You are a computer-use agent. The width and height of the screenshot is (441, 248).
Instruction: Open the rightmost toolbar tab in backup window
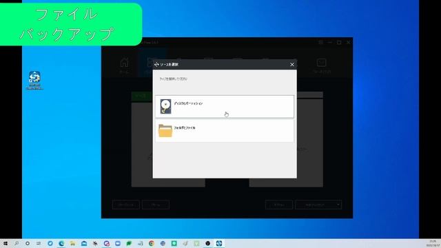pyautogui.click(x=322, y=65)
